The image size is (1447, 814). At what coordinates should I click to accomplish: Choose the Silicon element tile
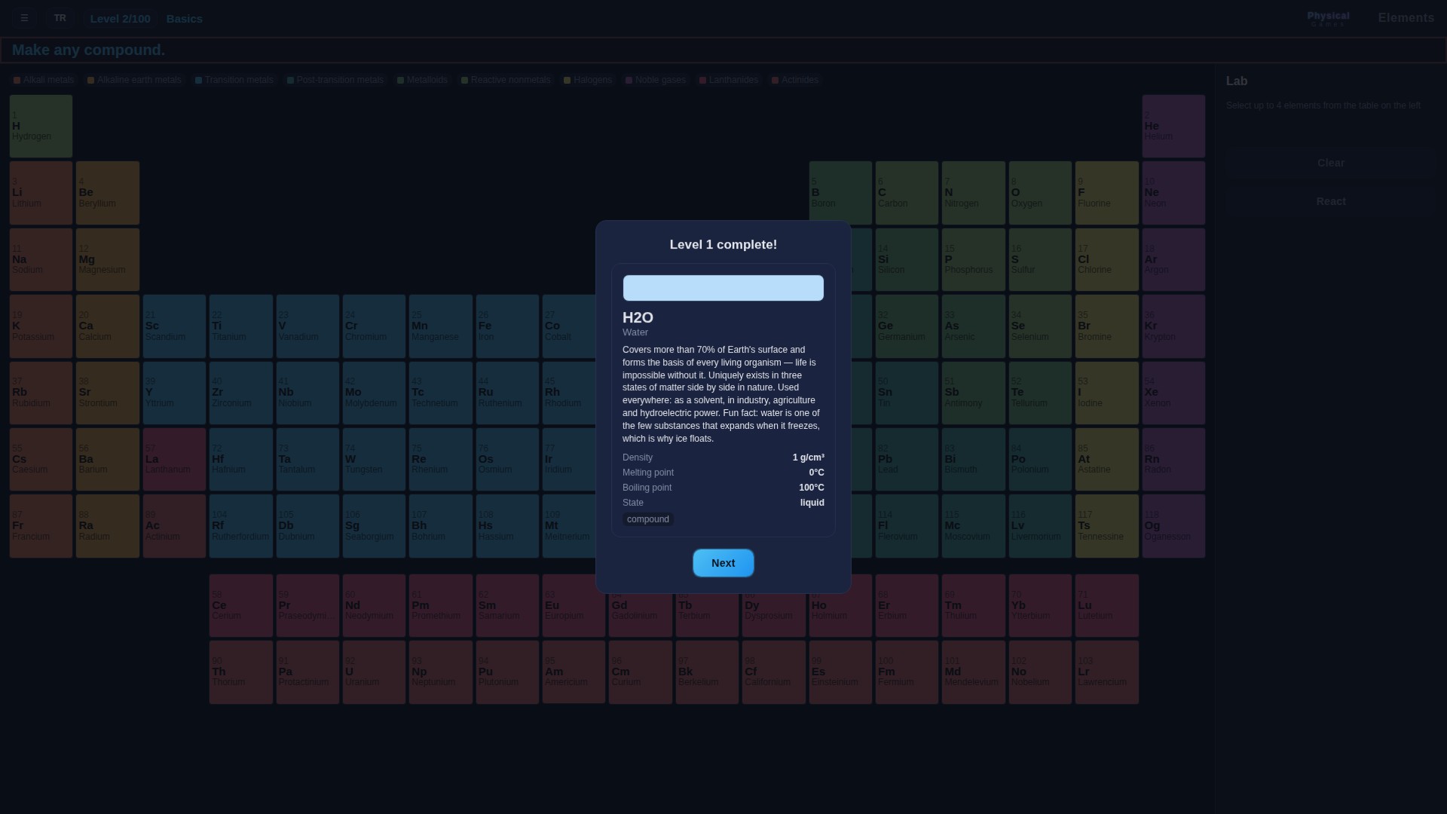(907, 259)
